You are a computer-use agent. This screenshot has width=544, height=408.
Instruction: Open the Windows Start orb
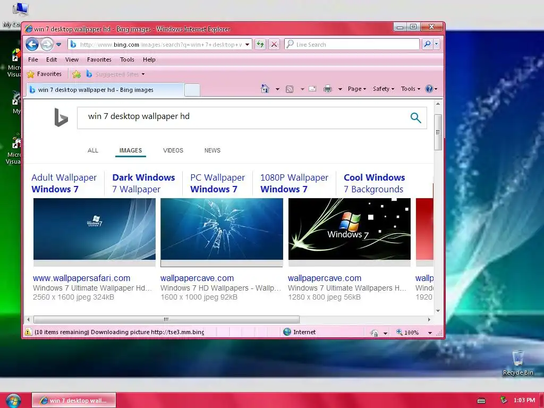point(13,401)
